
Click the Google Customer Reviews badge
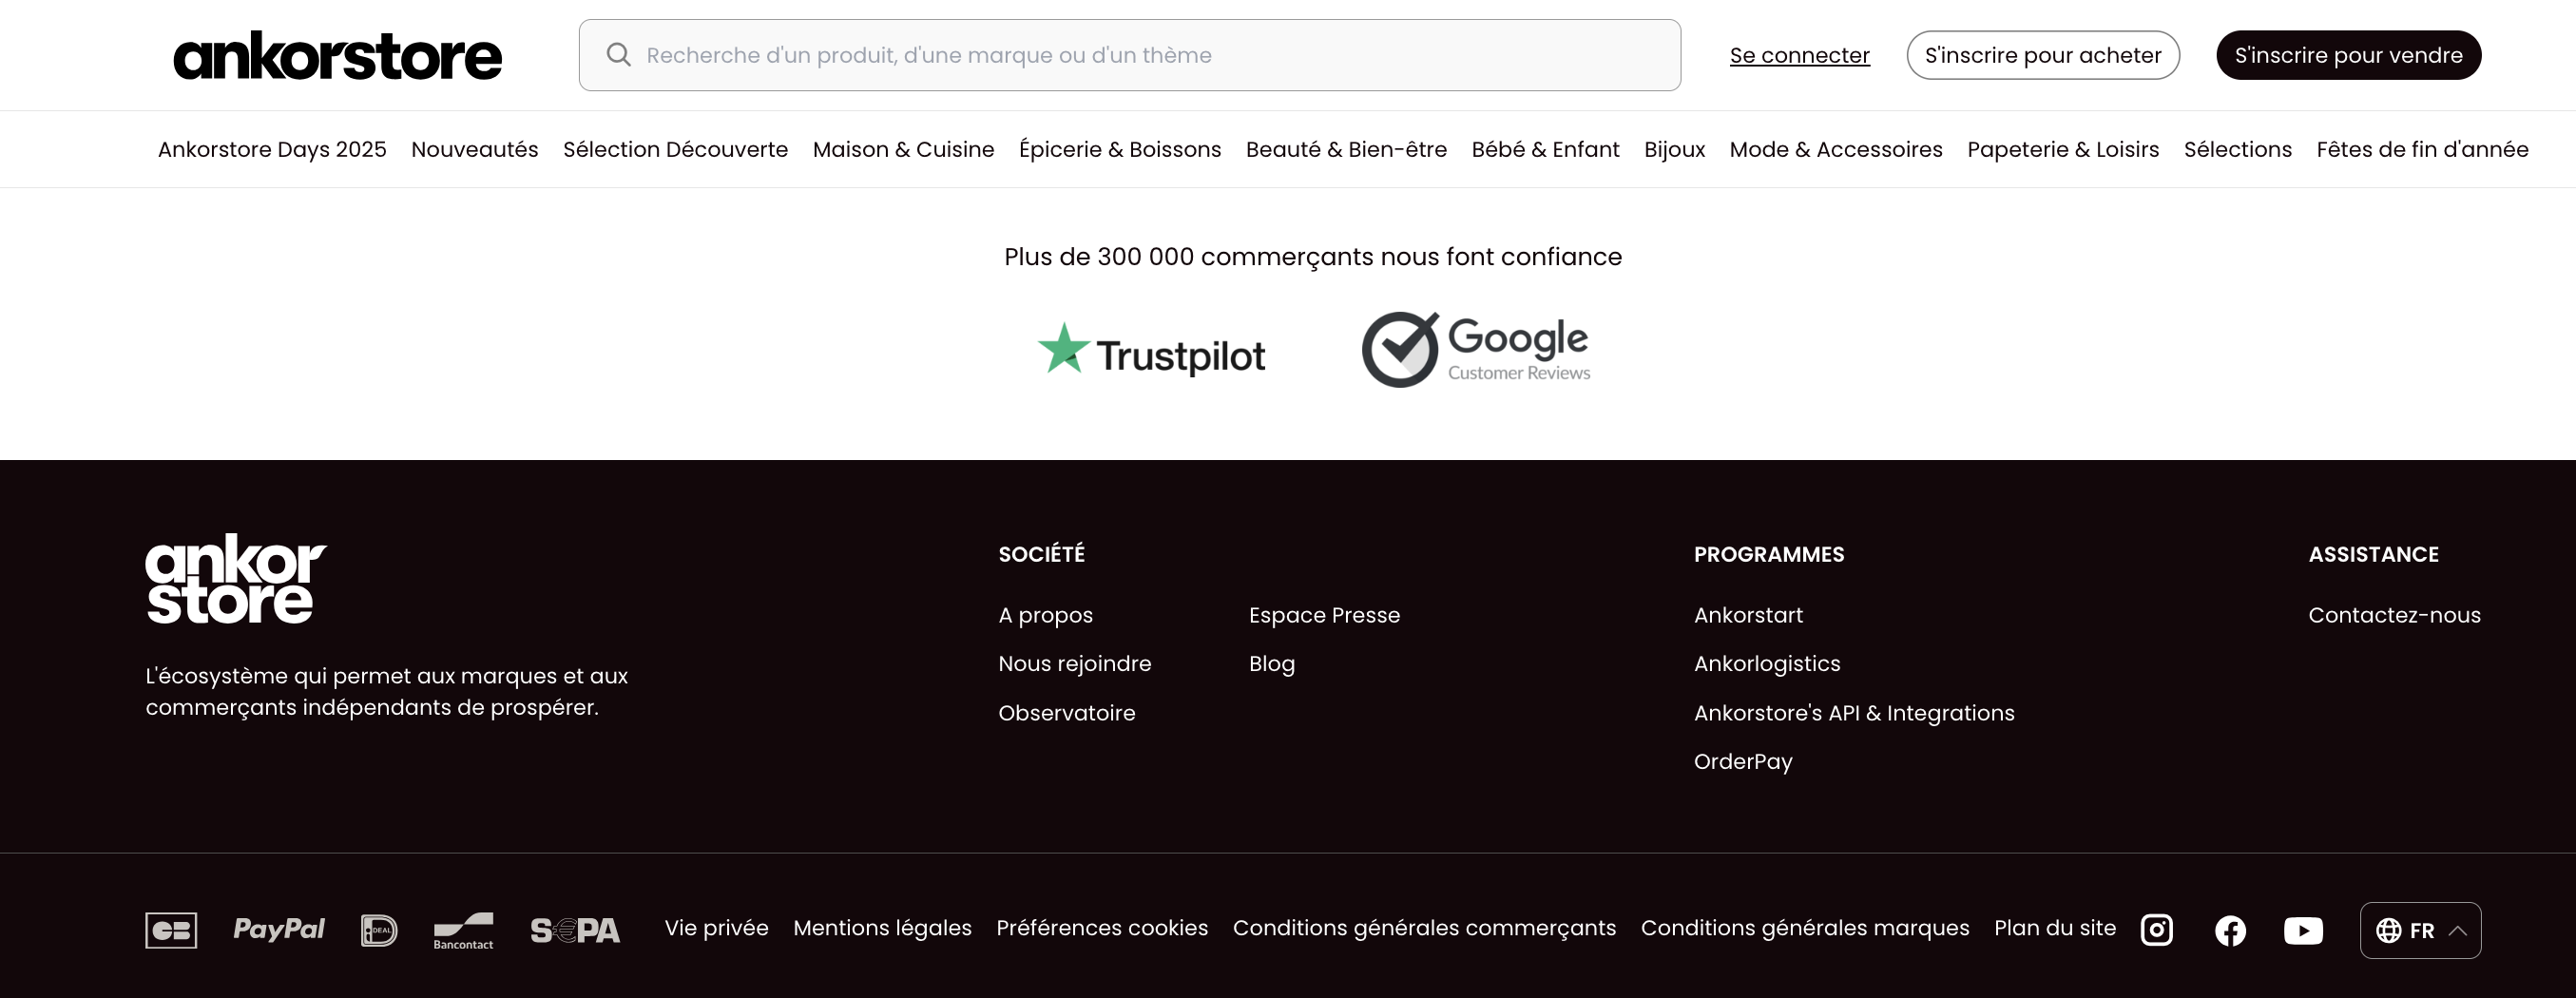point(1476,350)
